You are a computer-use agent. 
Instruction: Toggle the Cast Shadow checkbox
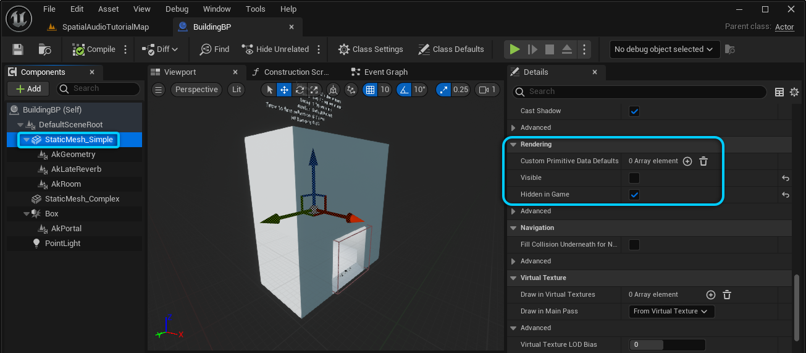point(634,111)
